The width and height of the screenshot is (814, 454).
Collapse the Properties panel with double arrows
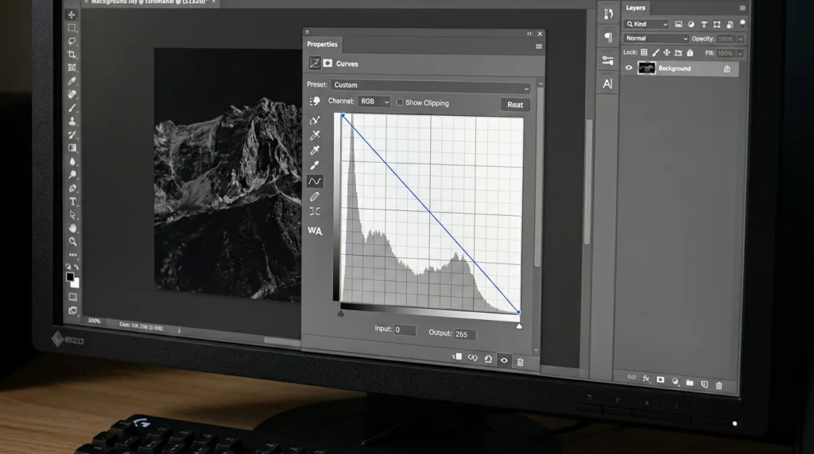(529, 33)
